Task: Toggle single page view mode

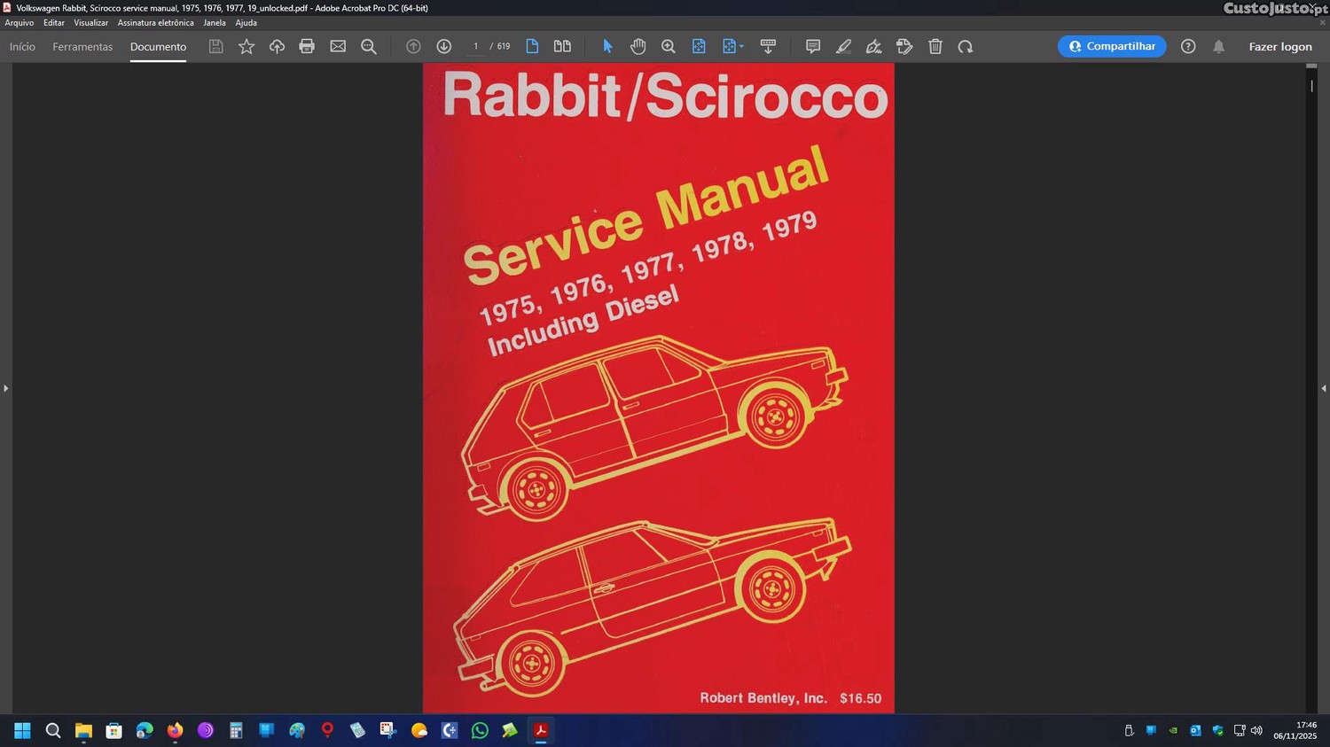Action: coord(532,46)
